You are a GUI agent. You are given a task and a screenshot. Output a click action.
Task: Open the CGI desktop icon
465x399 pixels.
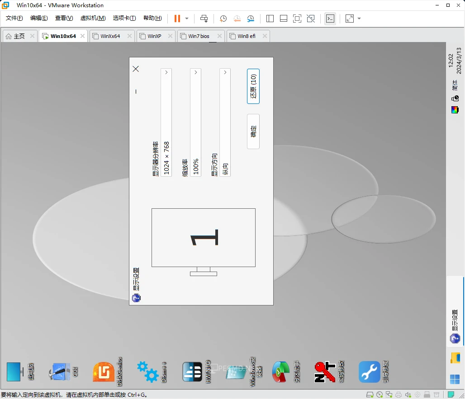coord(63,372)
